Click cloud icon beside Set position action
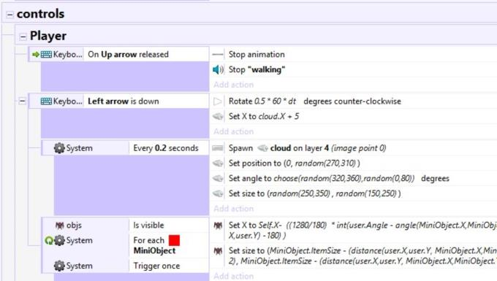Screen dimensions: 497x281 (x=218, y=163)
